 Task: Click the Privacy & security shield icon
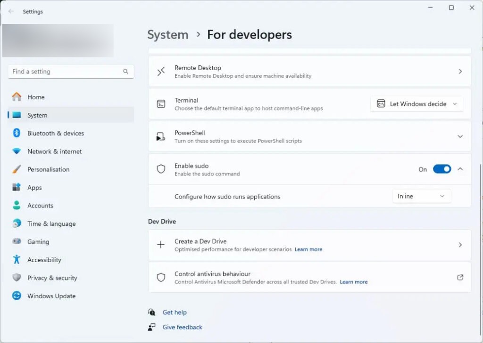click(x=17, y=278)
